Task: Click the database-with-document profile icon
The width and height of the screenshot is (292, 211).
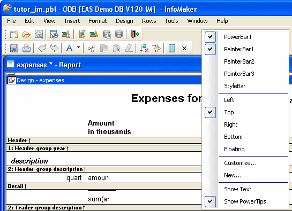Action: click(107, 34)
